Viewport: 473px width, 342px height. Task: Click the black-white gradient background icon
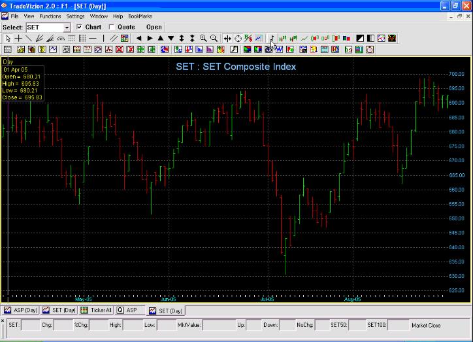(x=370, y=39)
